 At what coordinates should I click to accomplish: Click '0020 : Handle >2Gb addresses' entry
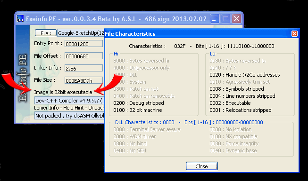[x=244, y=75]
